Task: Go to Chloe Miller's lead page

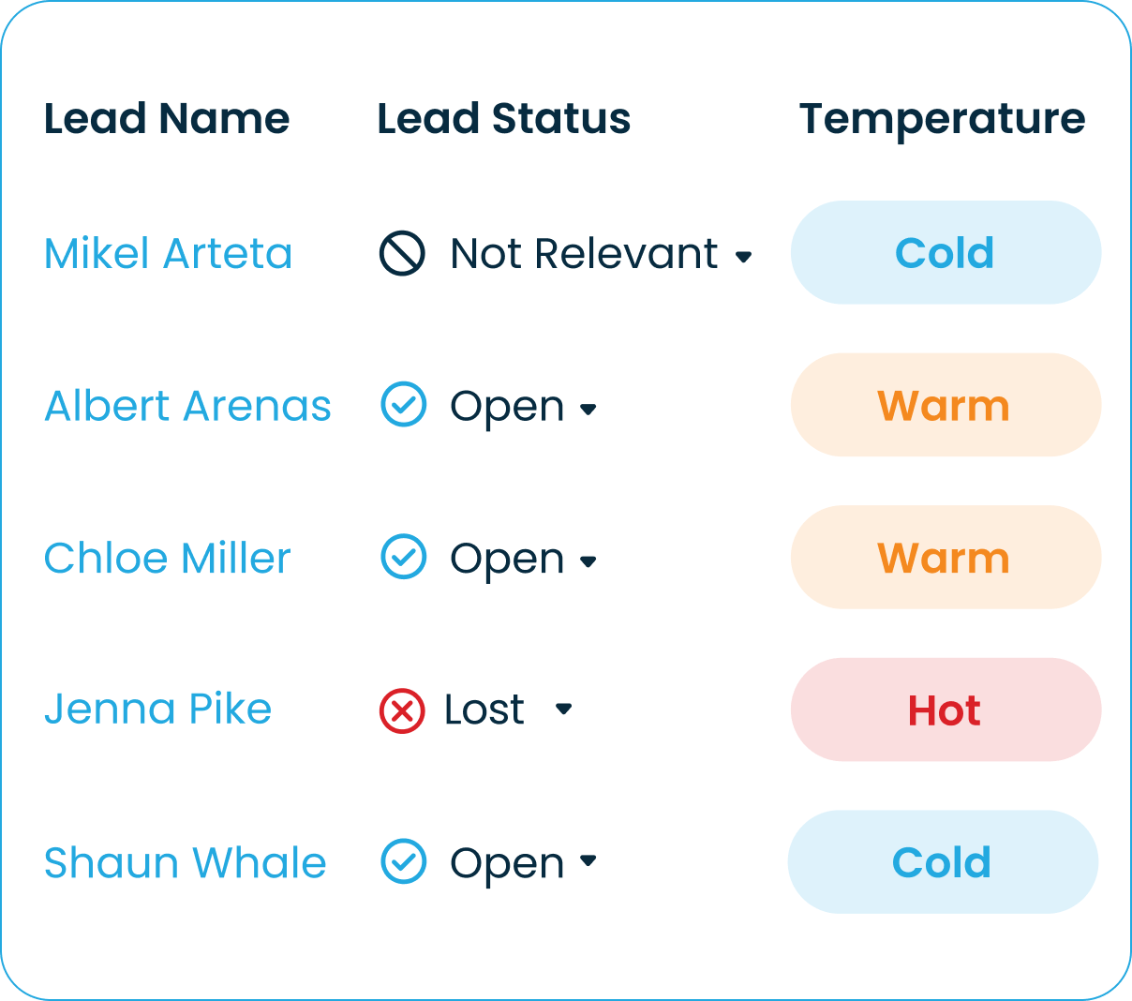Action: click(168, 558)
